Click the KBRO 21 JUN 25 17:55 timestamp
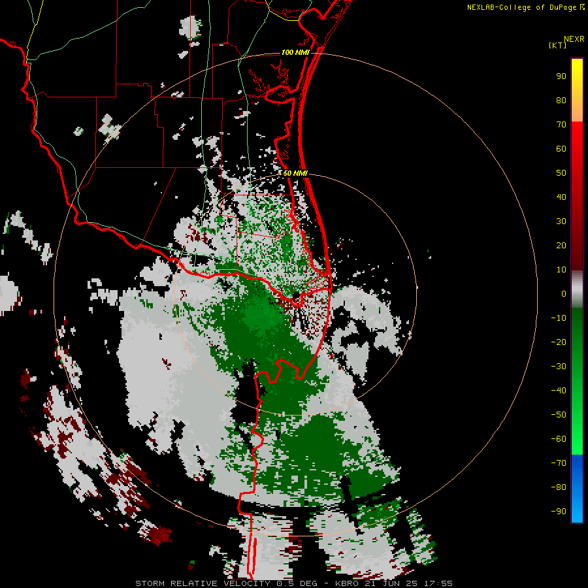The height and width of the screenshot is (588, 588). point(394,583)
